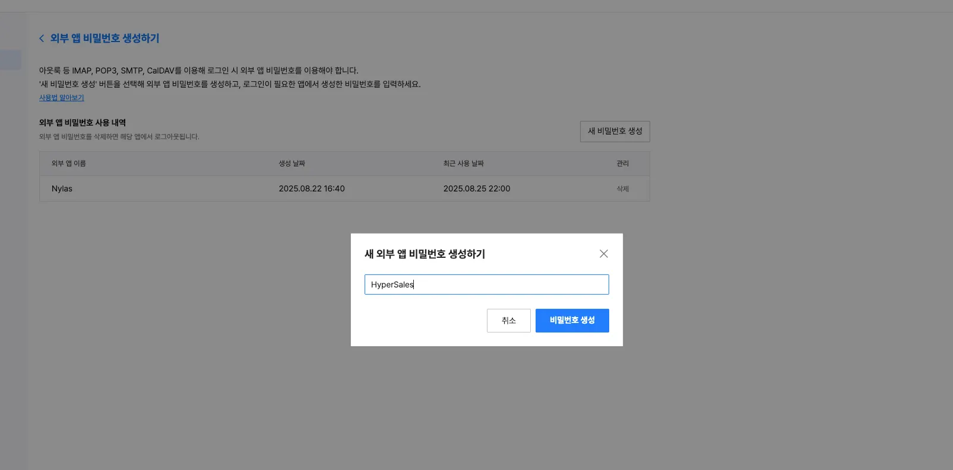Close the new app password dialog
Screen dimensions: 953x470
(603, 254)
